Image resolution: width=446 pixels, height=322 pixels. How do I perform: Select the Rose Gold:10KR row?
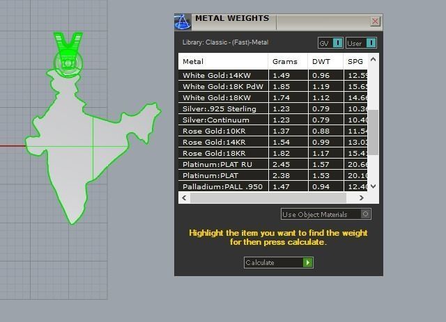(x=272, y=131)
